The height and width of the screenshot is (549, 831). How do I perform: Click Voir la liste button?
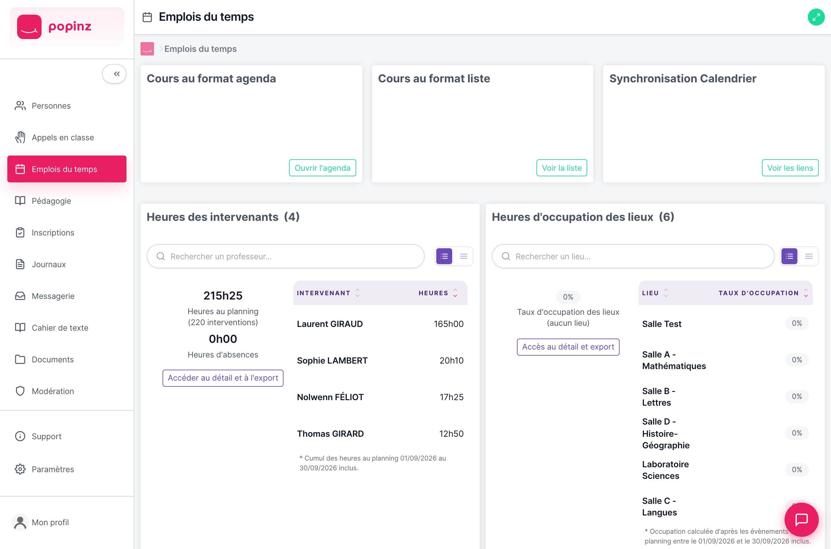click(562, 168)
